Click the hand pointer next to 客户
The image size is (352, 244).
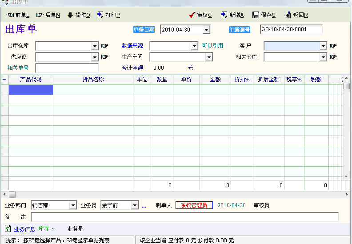(333, 46)
